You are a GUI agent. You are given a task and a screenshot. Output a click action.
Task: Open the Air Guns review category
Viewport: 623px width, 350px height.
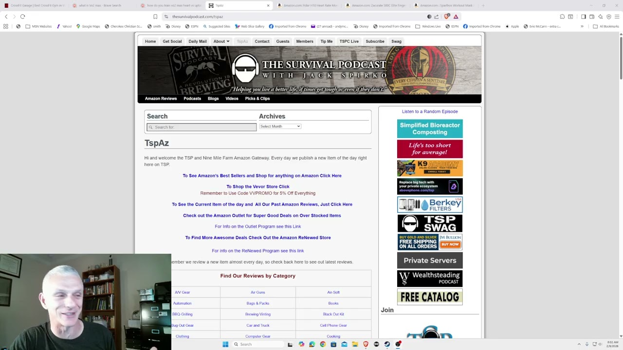click(258, 292)
